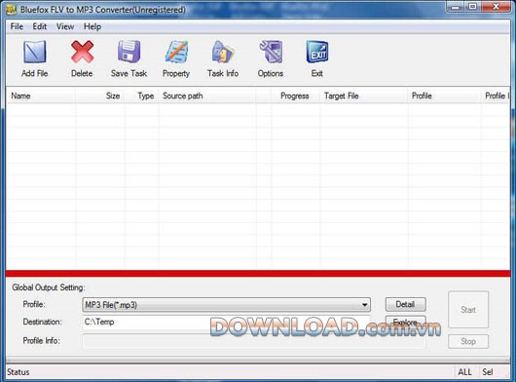Click the Detail button
This screenshot has width=516, height=382.
tap(405, 304)
